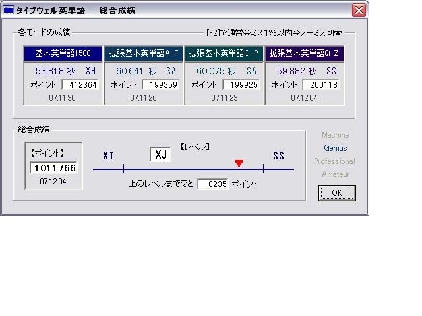Click the red level marker triangle
The image size is (422, 316).
coord(239,163)
